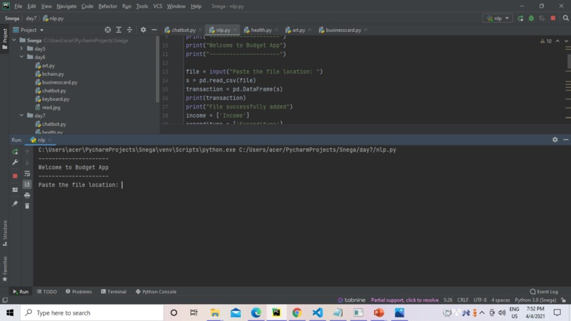
Task: Click the Restore Layout icon in Run panel
Action: click(15, 190)
